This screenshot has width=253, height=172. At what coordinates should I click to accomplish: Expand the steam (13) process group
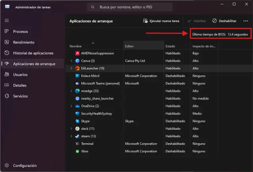[x=71, y=136]
